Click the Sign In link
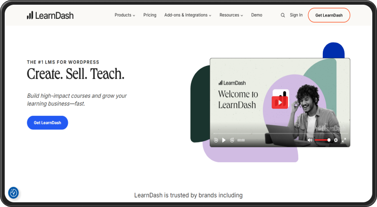The image size is (377, 207). click(296, 15)
